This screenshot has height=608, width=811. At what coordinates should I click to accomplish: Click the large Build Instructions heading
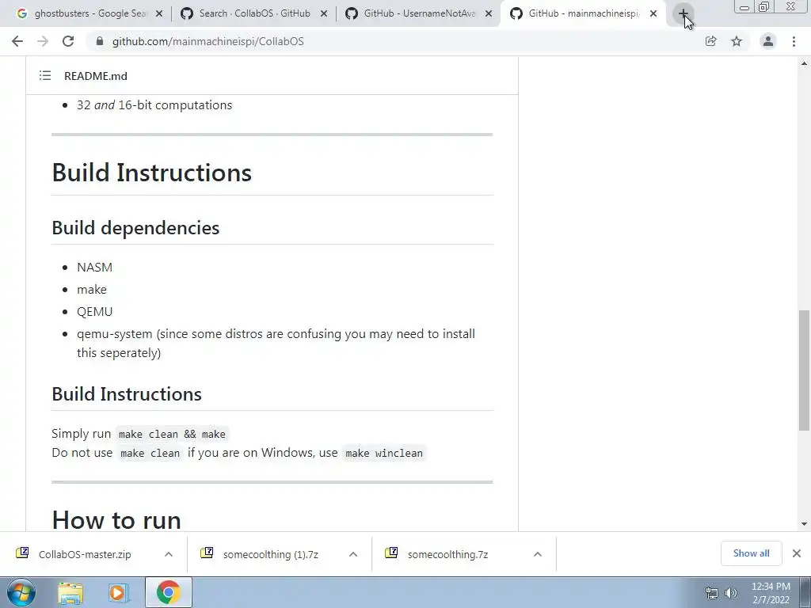coord(151,173)
